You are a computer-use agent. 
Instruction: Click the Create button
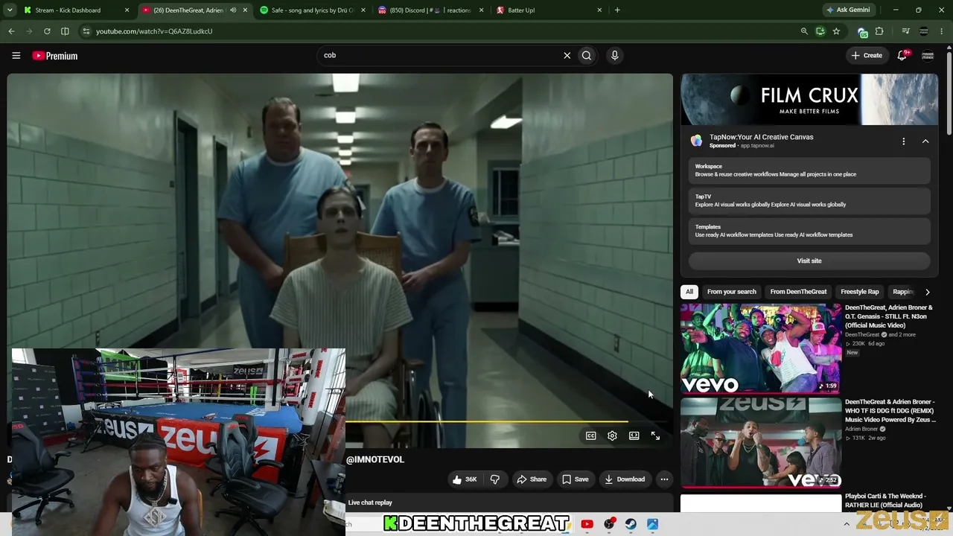click(867, 55)
